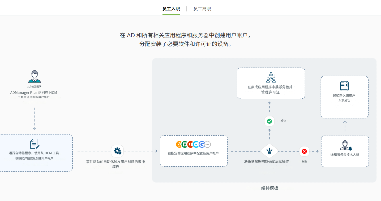The height and width of the screenshot is (201, 381).
Task: Click the 入职成功 text
Action: 344,101
